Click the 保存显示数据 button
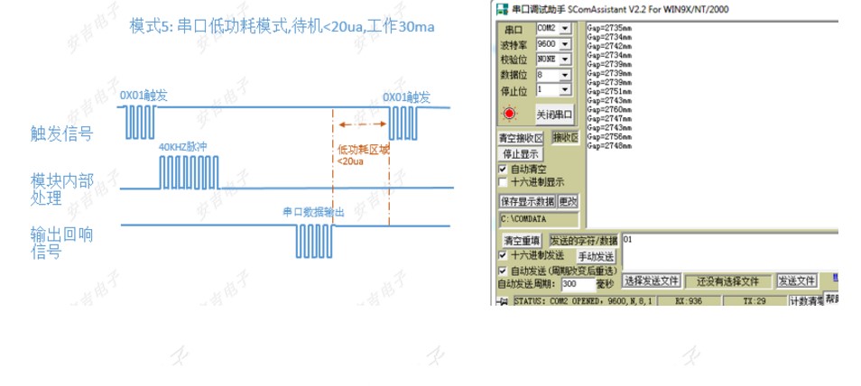This screenshot has height=386, width=861. [x=528, y=201]
